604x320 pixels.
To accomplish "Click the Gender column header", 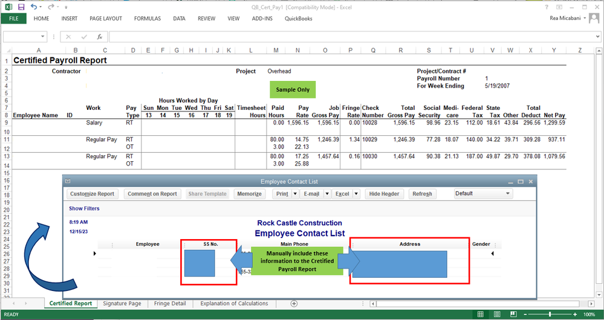I will click(x=481, y=245).
